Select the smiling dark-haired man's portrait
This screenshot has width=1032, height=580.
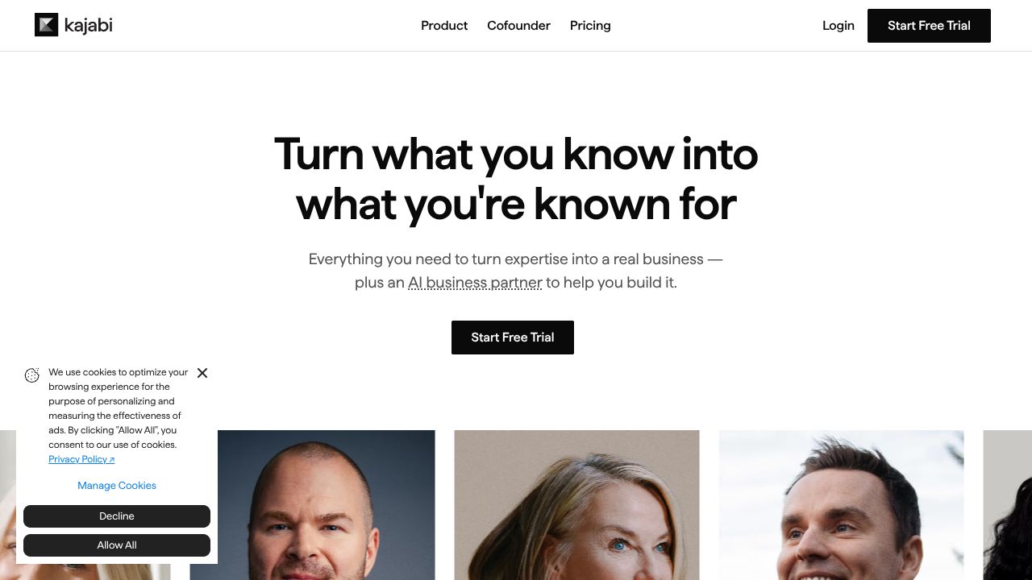pos(842,505)
